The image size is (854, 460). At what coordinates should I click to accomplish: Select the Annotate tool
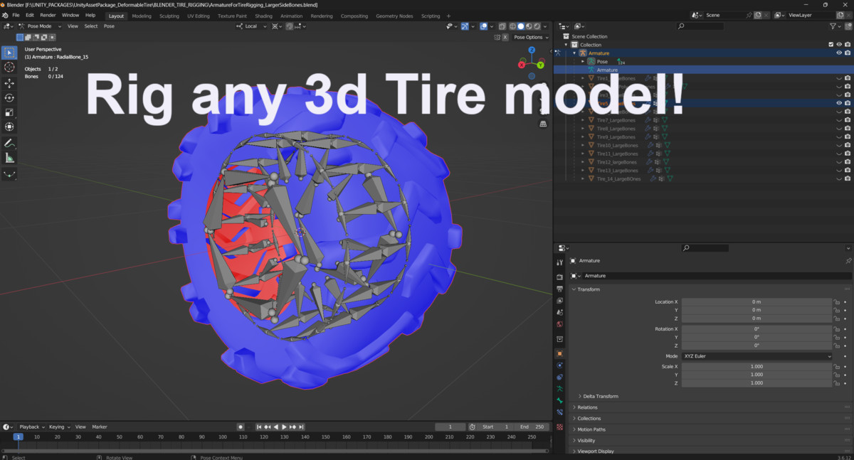pos(9,143)
